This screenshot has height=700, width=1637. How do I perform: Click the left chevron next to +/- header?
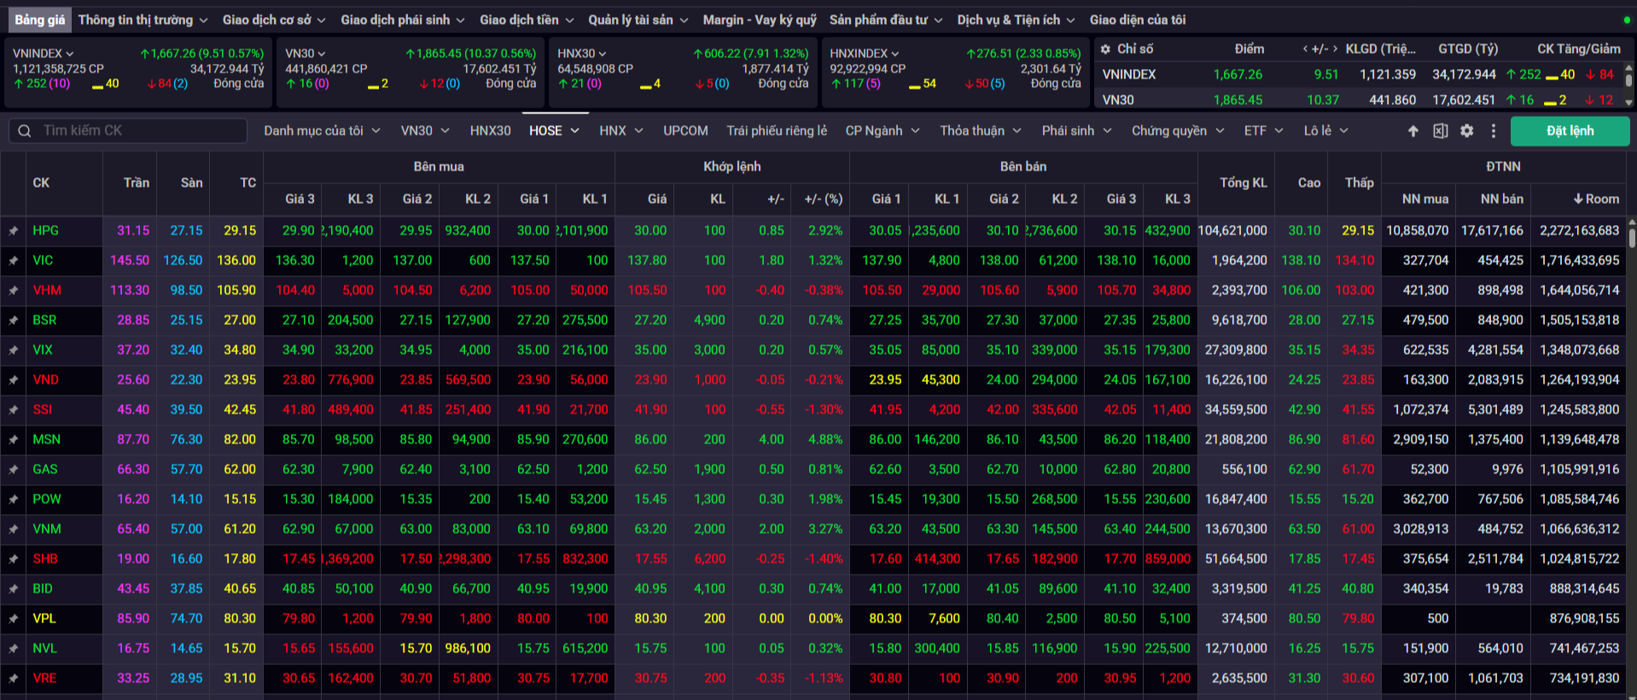coord(1305,49)
